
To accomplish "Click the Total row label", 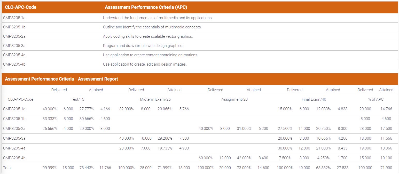I will pos(7,168).
